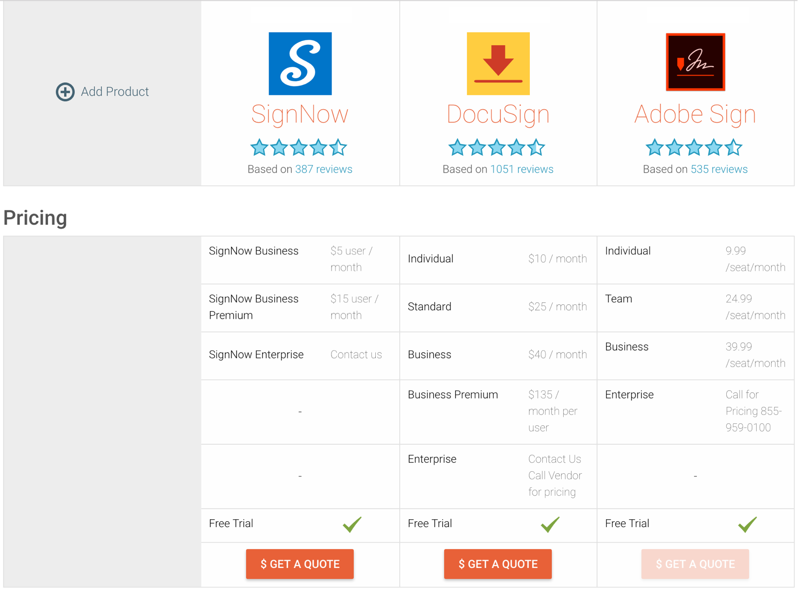
Task: Open the Adobe Sign product title
Action: pos(695,114)
